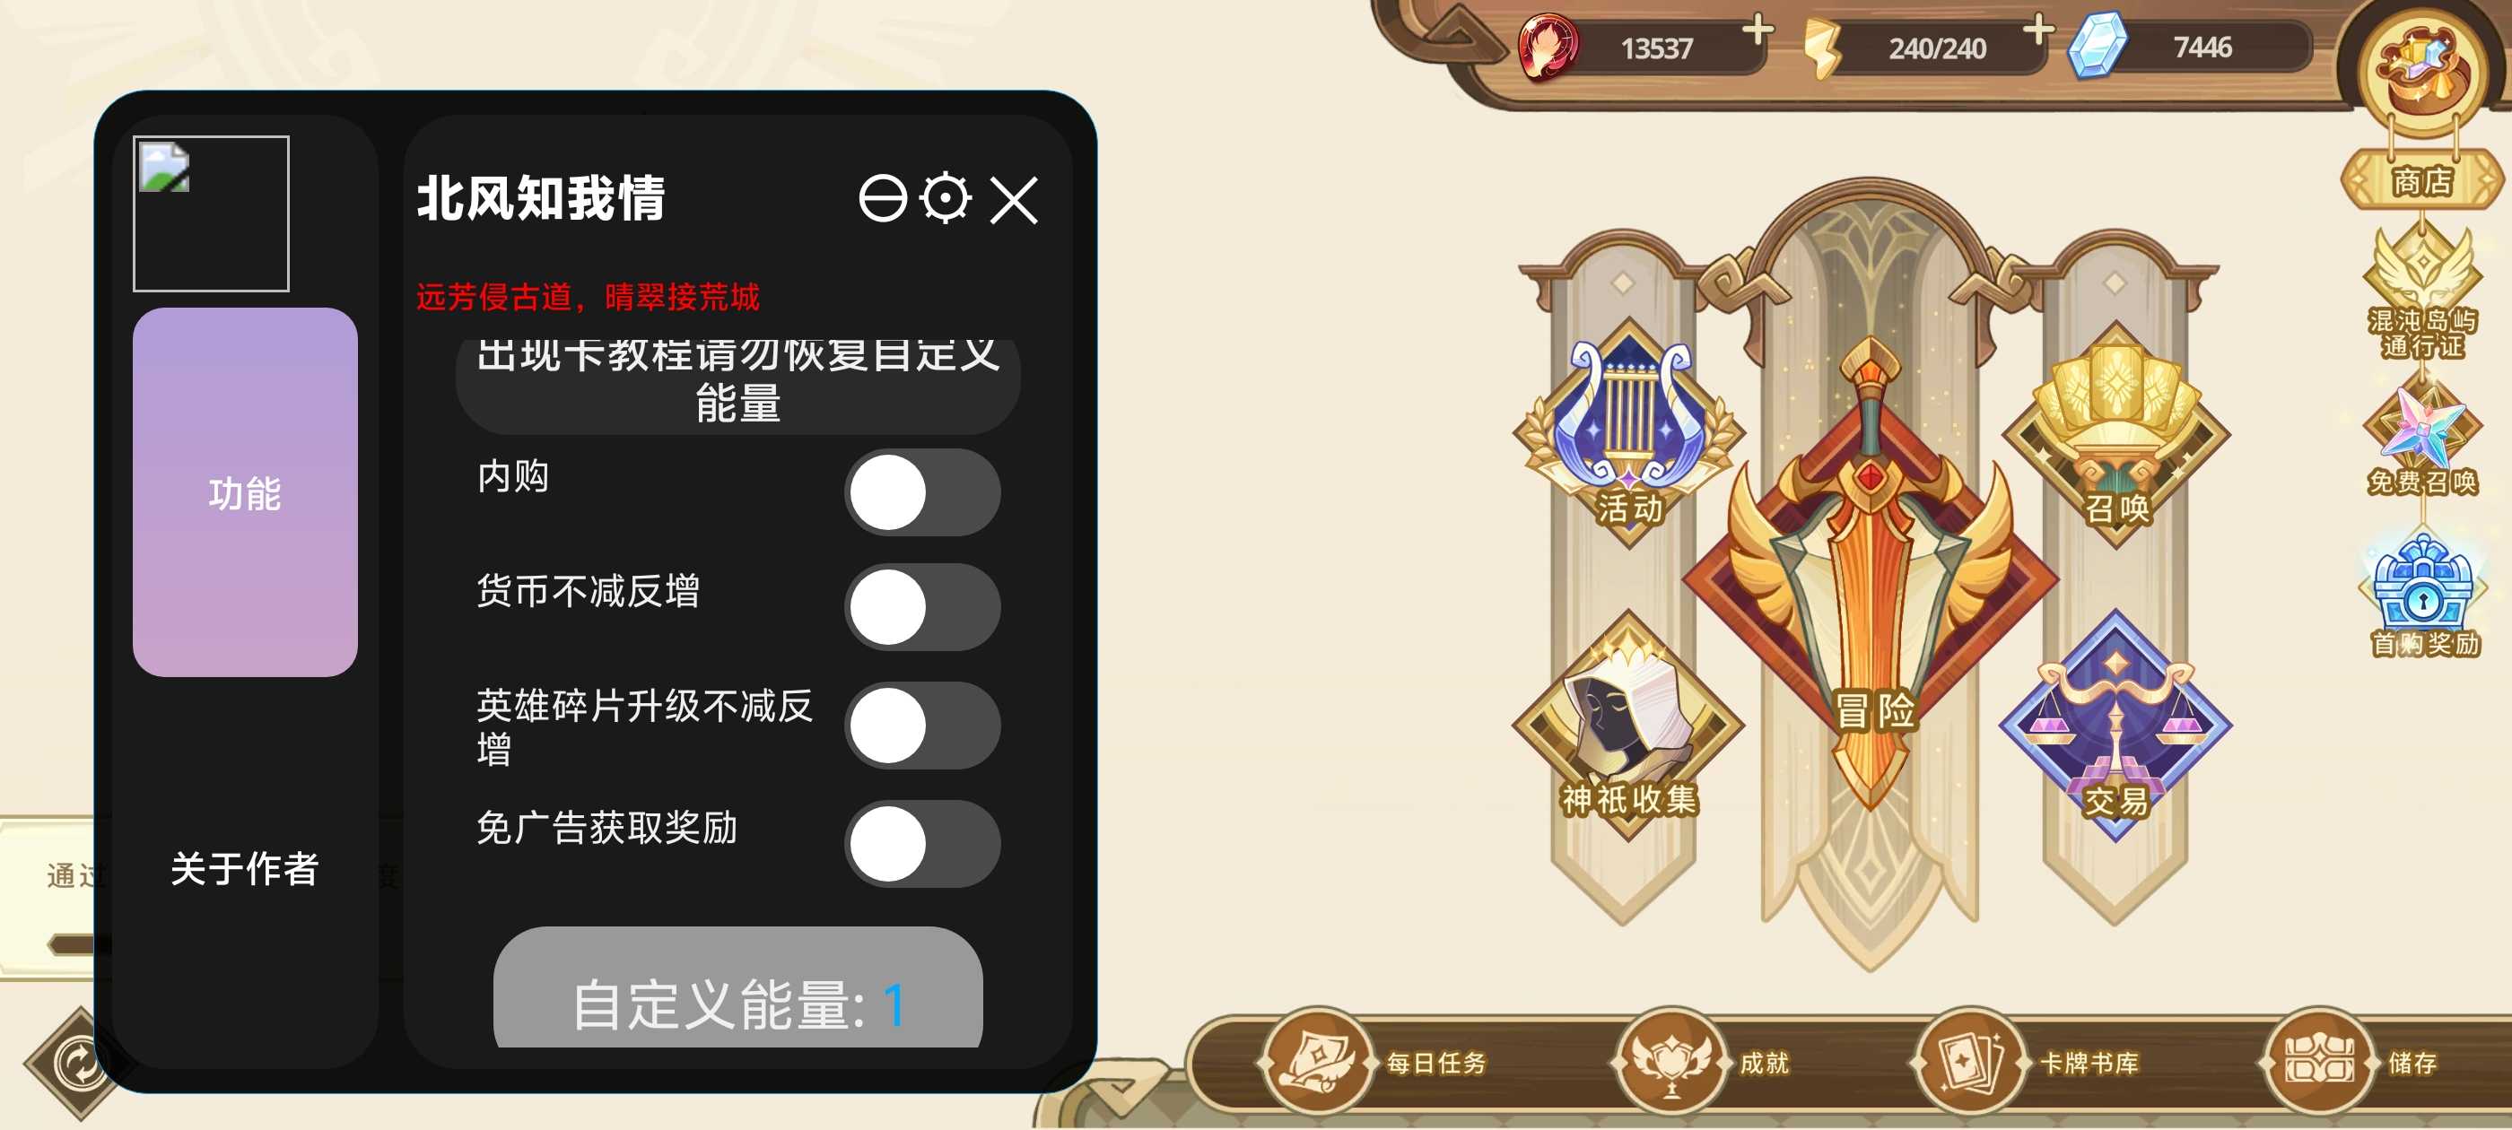Open mod menu gear settings icon
The width and height of the screenshot is (2512, 1130).
(x=945, y=198)
